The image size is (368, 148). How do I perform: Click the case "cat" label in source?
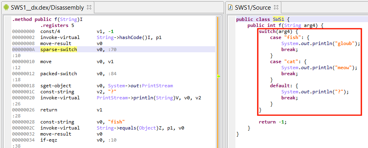(284, 62)
